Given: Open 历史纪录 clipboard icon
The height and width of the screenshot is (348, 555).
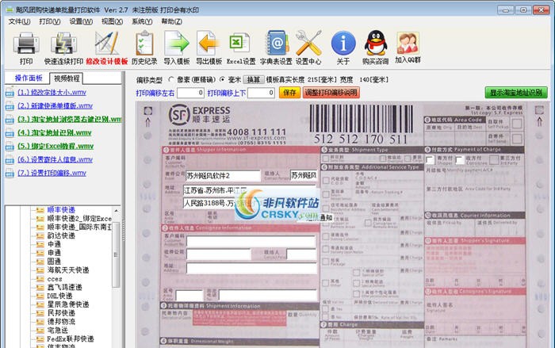Looking at the screenshot, I should coord(144,43).
